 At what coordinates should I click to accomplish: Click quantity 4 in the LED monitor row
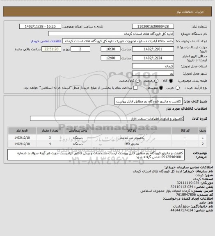point(50,144)
